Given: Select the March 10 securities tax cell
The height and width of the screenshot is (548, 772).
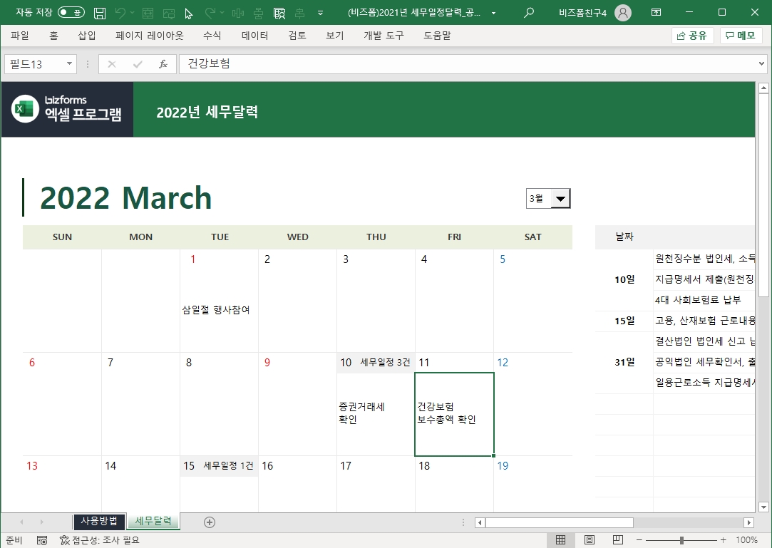Looking at the screenshot, I should (x=376, y=413).
